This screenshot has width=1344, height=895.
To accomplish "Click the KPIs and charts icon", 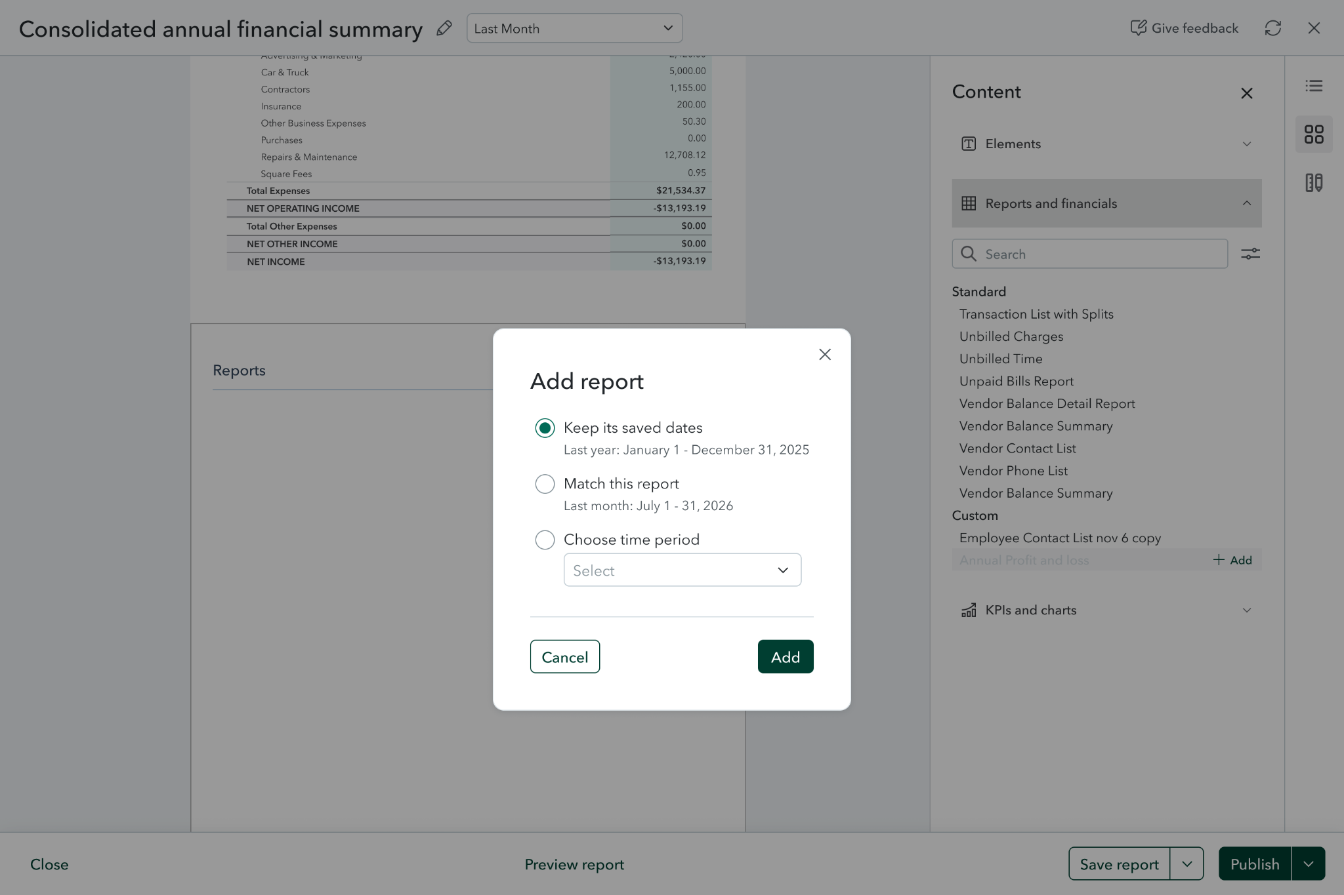I will pyautogui.click(x=969, y=610).
